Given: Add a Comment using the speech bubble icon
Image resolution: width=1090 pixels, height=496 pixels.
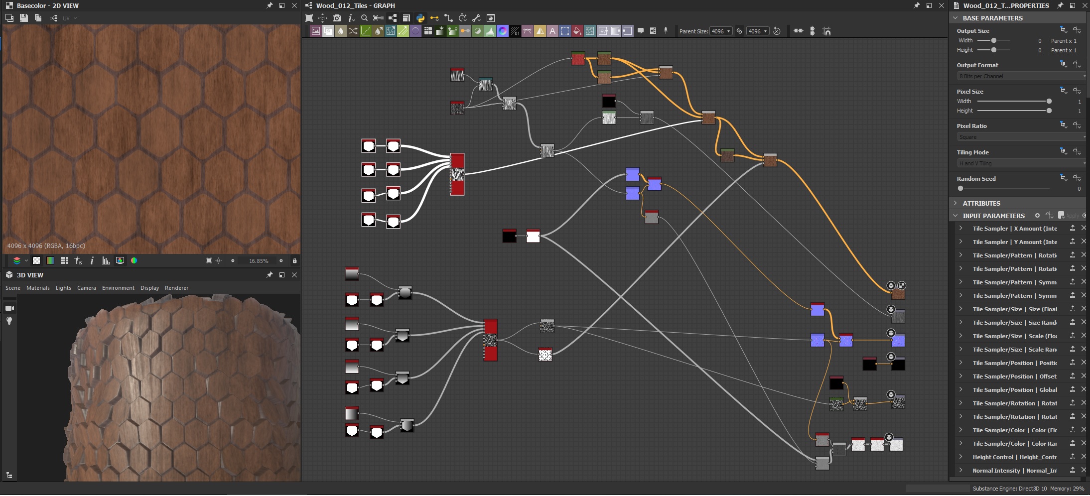Looking at the screenshot, I should 641,31.
